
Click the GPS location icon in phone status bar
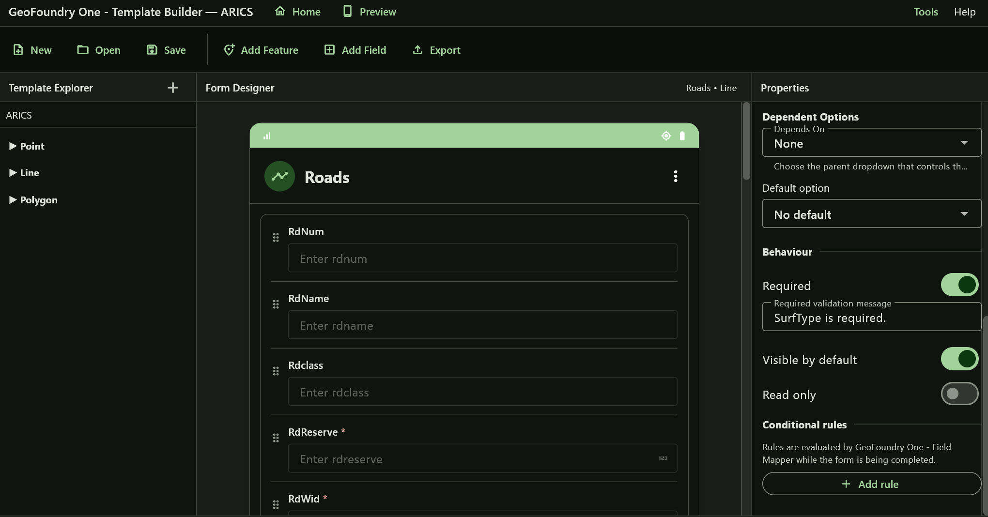click(x=666, y=136)
